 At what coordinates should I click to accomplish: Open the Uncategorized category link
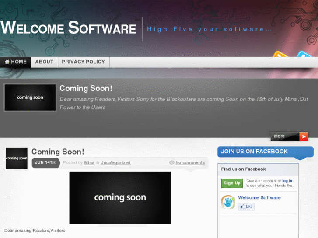[115, 162]
